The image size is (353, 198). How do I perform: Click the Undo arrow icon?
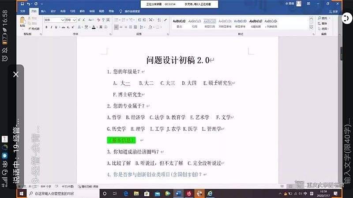click(29, 4)
